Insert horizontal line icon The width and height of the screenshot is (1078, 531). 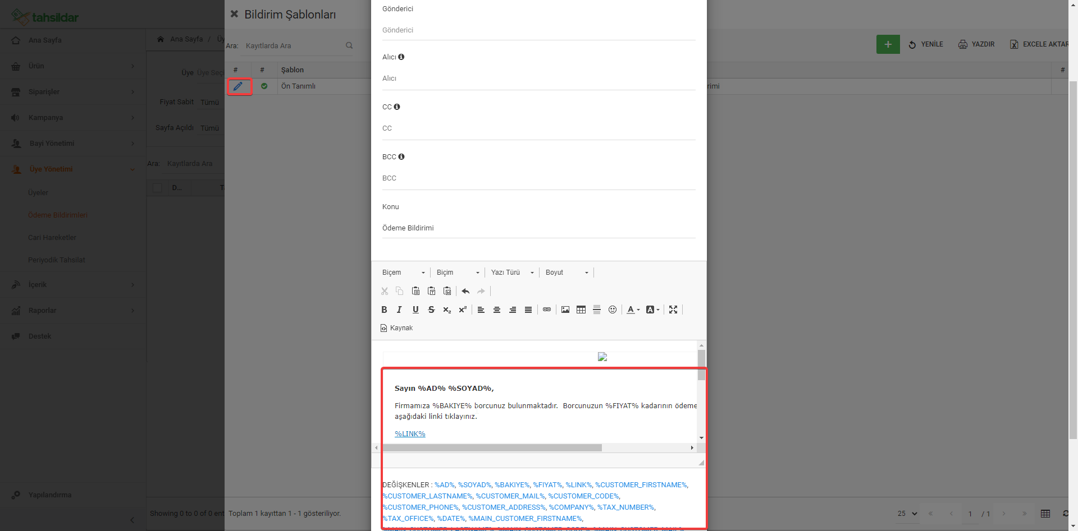click(x=597, y=310)
